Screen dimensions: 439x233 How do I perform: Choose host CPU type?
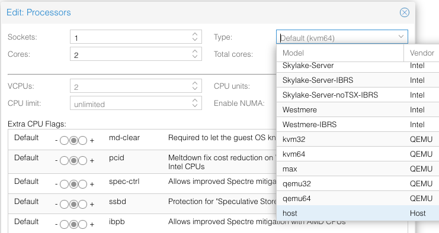(x=358, y=213)
